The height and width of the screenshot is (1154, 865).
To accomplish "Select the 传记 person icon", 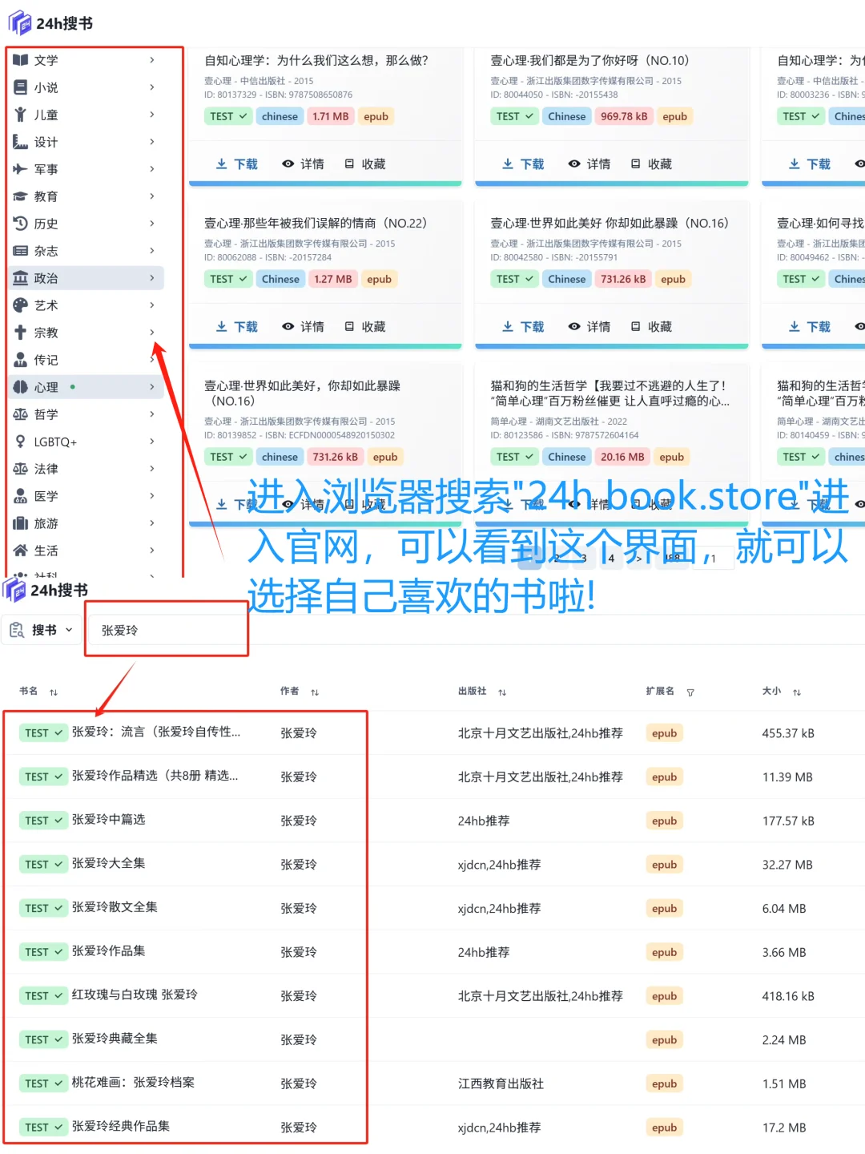I will click(21, 360).
